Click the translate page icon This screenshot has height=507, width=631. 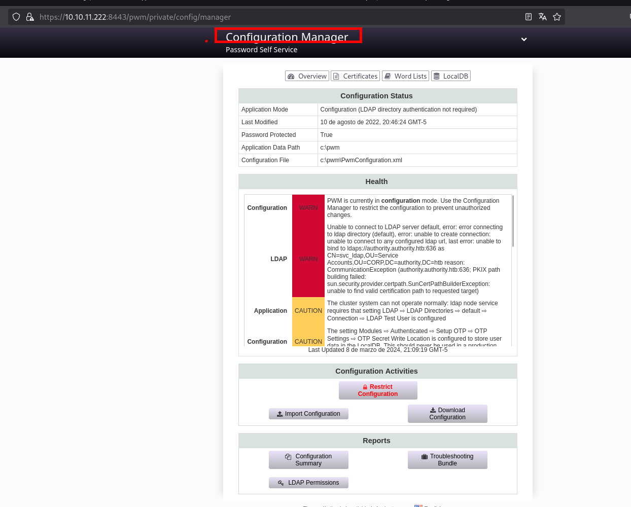coord(542,17)
